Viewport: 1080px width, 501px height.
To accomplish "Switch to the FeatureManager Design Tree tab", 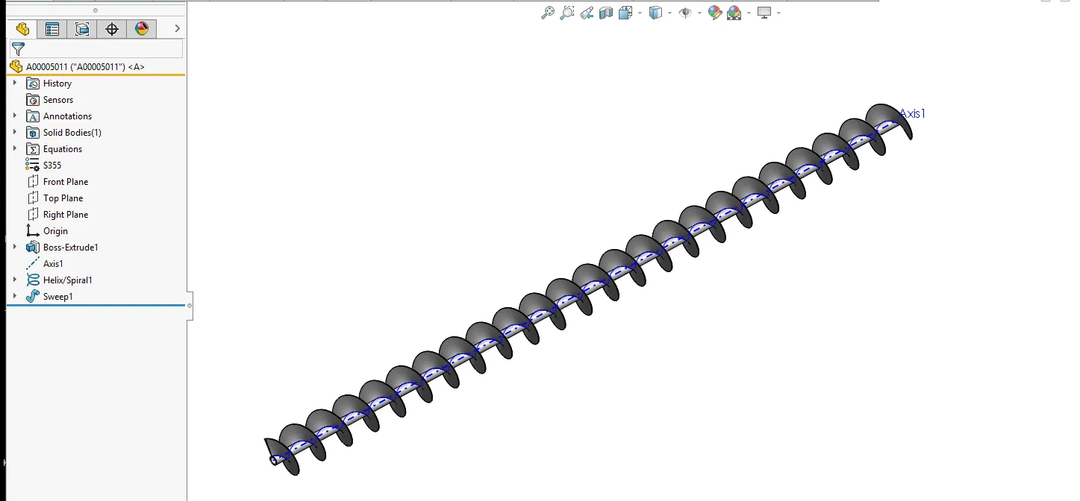I will click(x=22, y=29).
